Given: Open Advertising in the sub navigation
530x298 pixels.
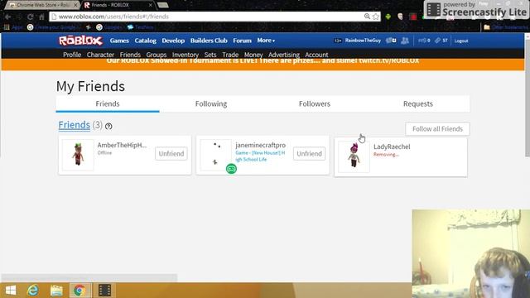Looking at the screenshot, I should [284, 55].
